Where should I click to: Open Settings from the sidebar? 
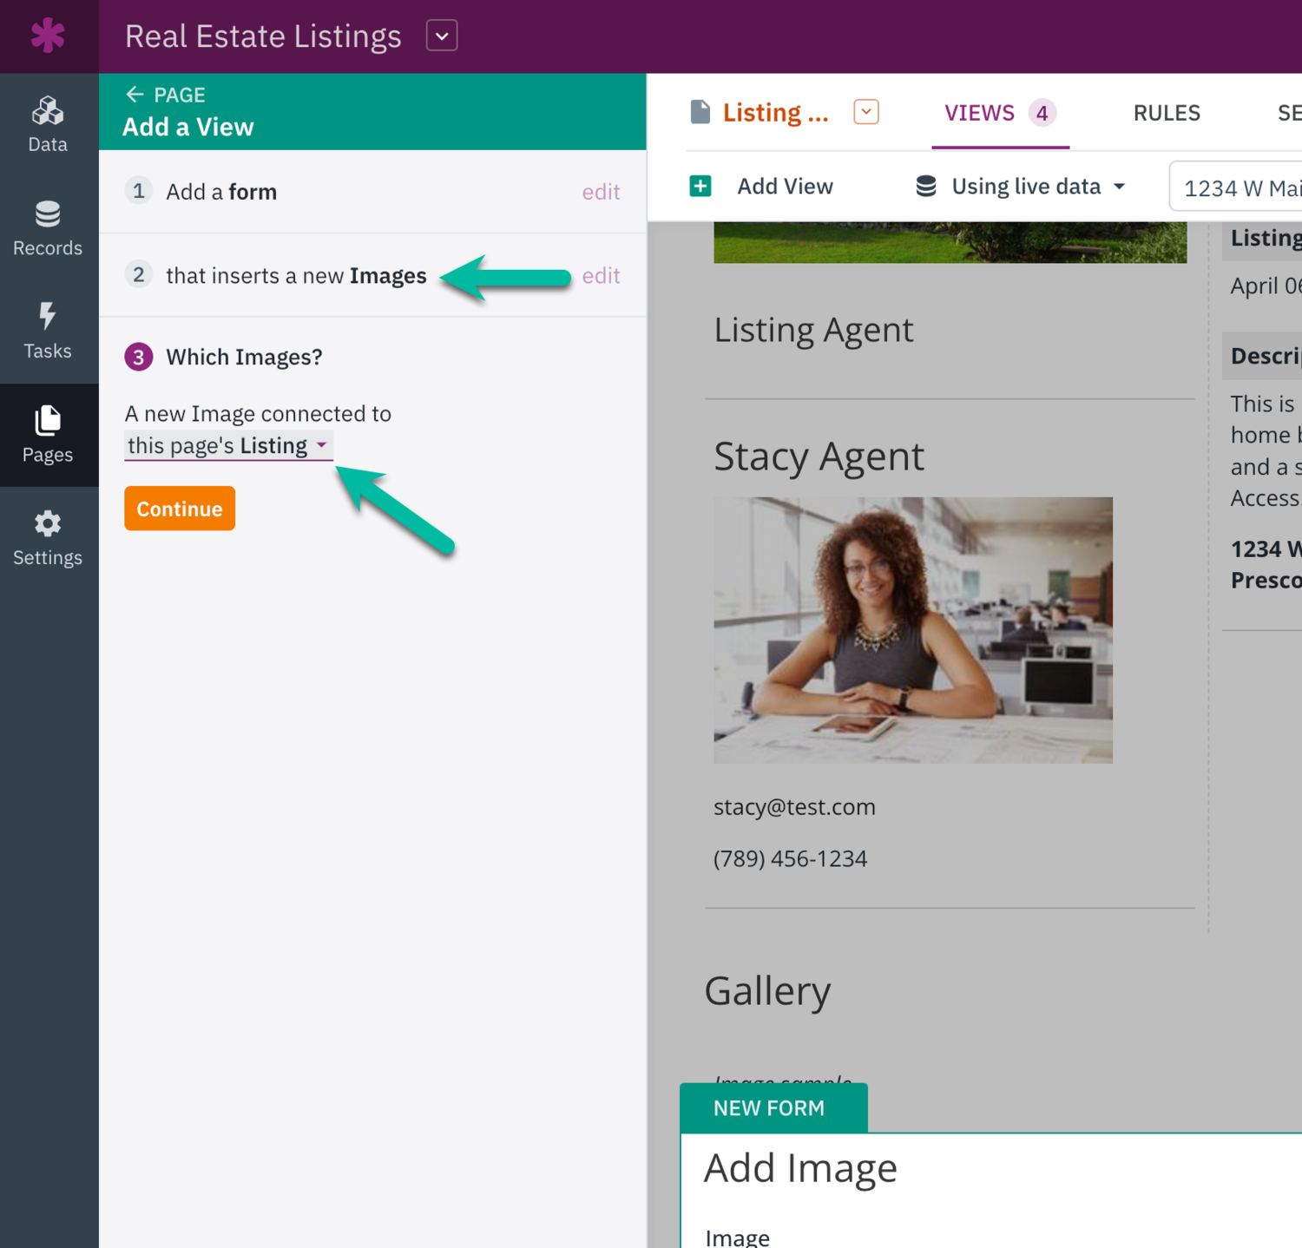point(48,538)
